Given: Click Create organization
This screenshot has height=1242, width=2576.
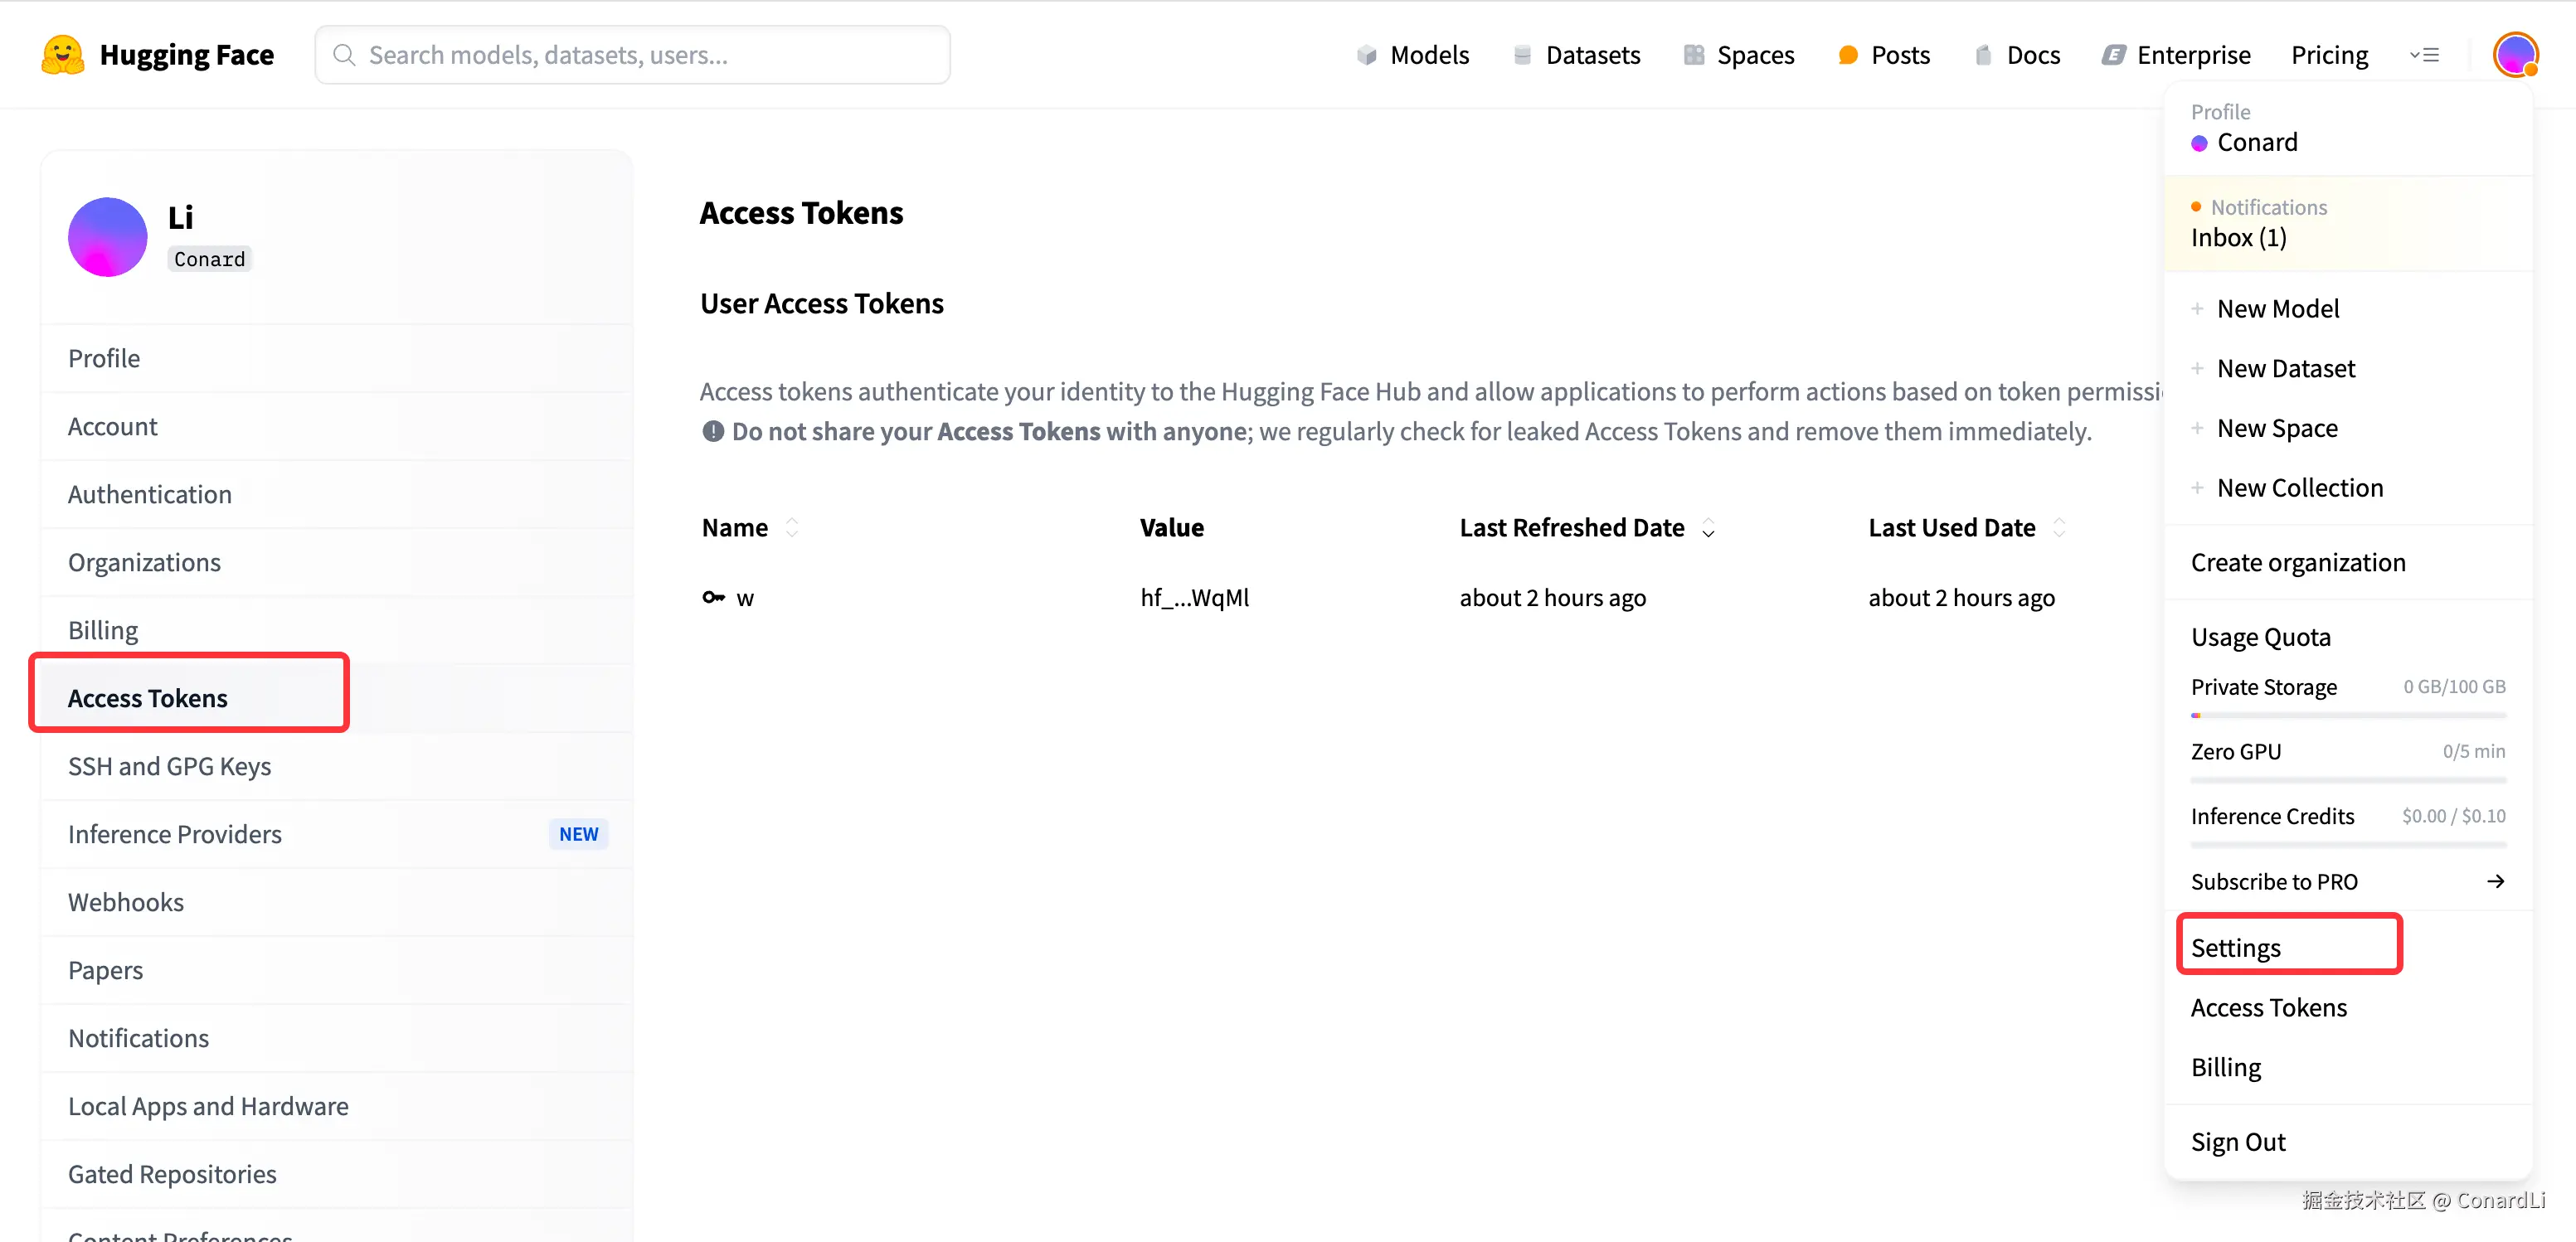Looking at the screenshot, I should coord(2298,562).
